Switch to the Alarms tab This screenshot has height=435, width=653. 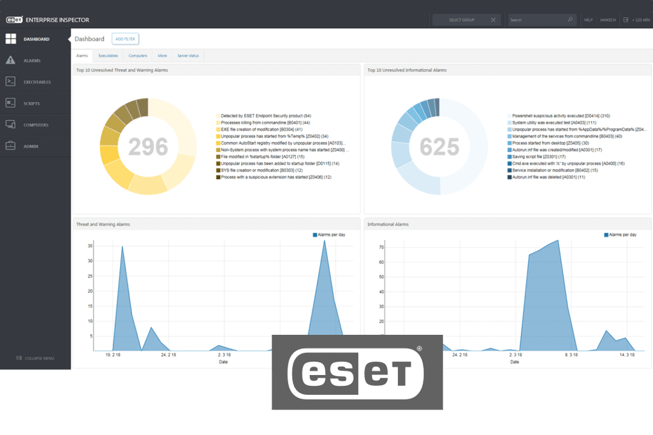coord(82,55)
